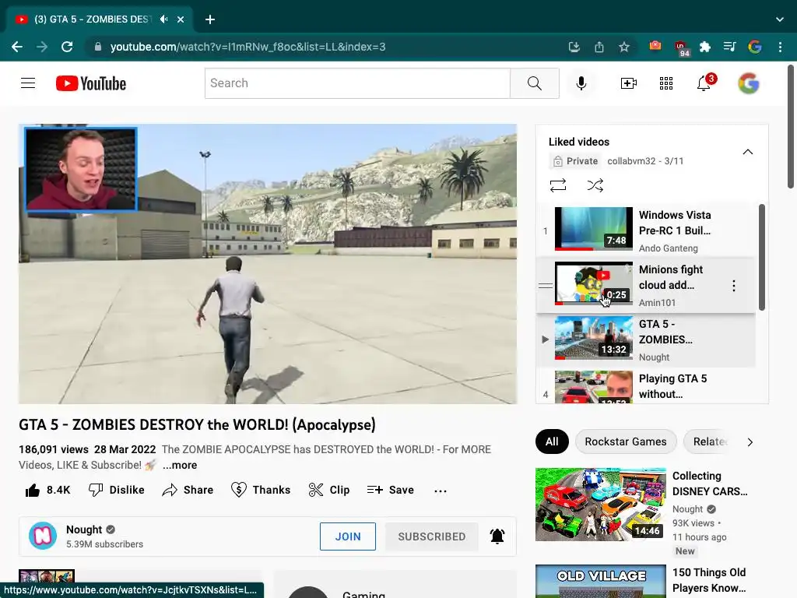Viewport: 797px width, 598px height.
Task: Click the SUBSCRIBED button to unsubscribe
Action: pyautogui.click(x=431, y=536)
